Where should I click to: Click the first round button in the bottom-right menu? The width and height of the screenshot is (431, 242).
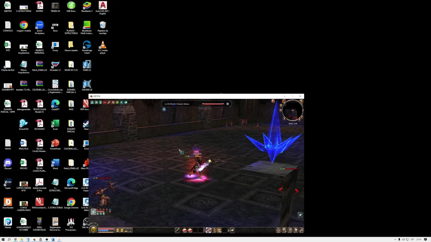click(x=278, y=230)
